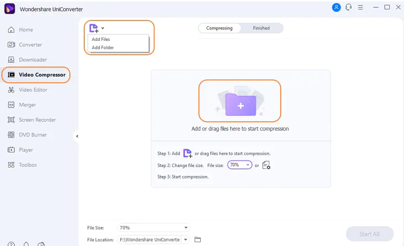Viewport: 404px width, 246px height.
Task: Open Screen Recorder in the sidebar
Action: coord(37,120)
